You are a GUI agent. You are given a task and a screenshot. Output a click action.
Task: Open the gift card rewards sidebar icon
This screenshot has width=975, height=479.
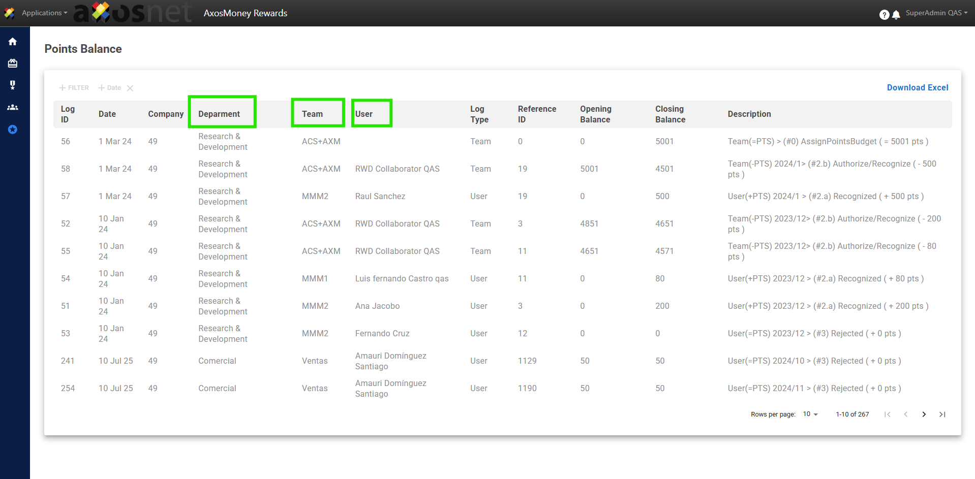tap(13, 63)
